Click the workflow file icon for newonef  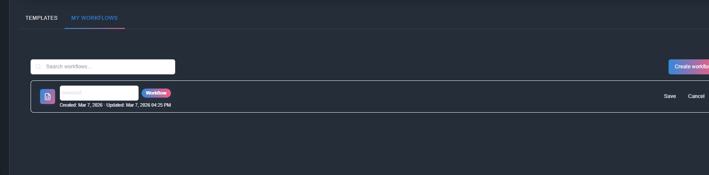47,97
